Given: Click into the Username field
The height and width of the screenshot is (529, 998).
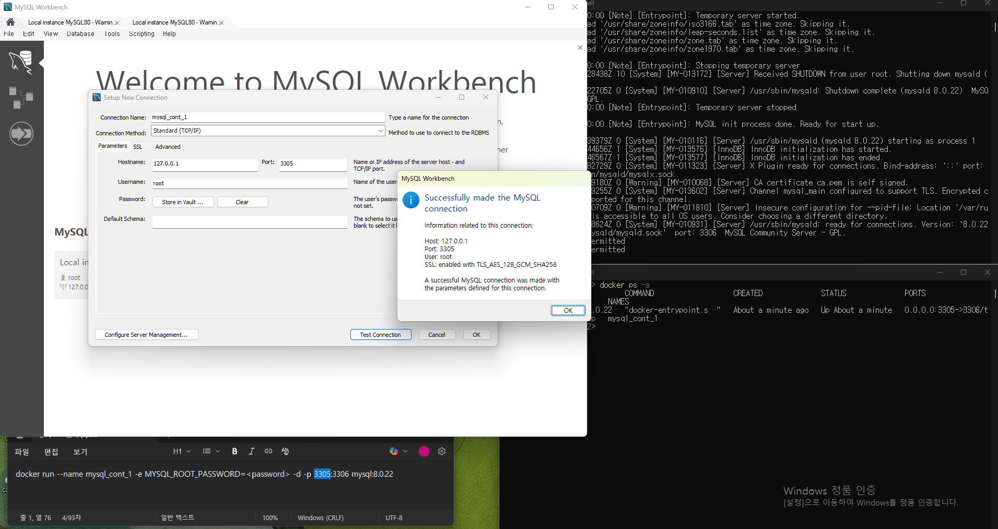Looking at the screenshot, I should pos(250,183).
